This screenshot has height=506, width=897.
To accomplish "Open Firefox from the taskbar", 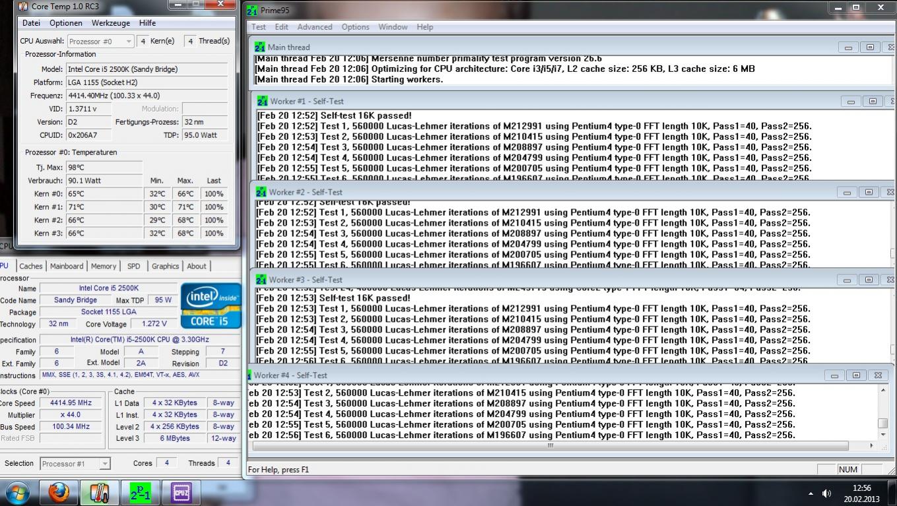I will click(59, 493).
